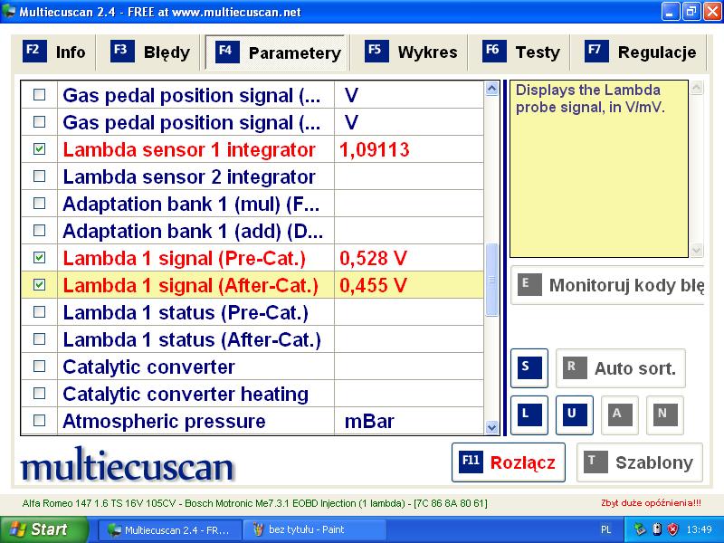Uncheck Lambda 1 signal (After-Cat.)
The height and width of the screenshot is (543, 724).
(40, 285)
